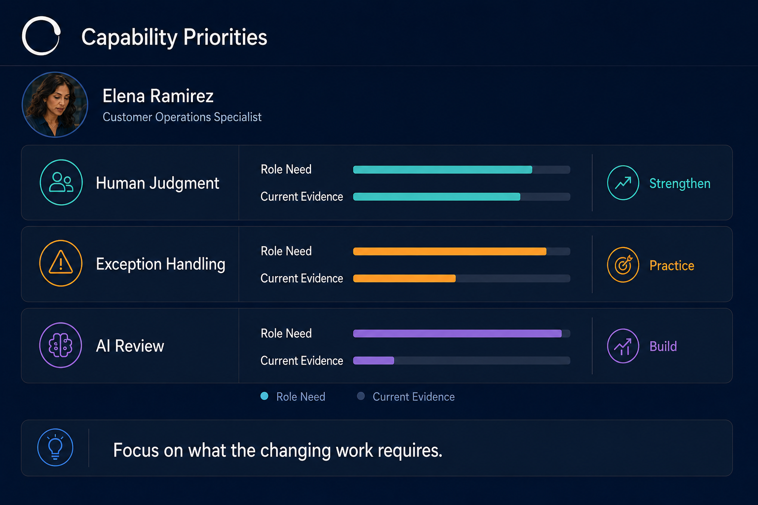Viewport: 758px width, 505px height.
Task: Toggle the Current Evidence legend dot
Action: pyautogui.click(x=361, y=396)
